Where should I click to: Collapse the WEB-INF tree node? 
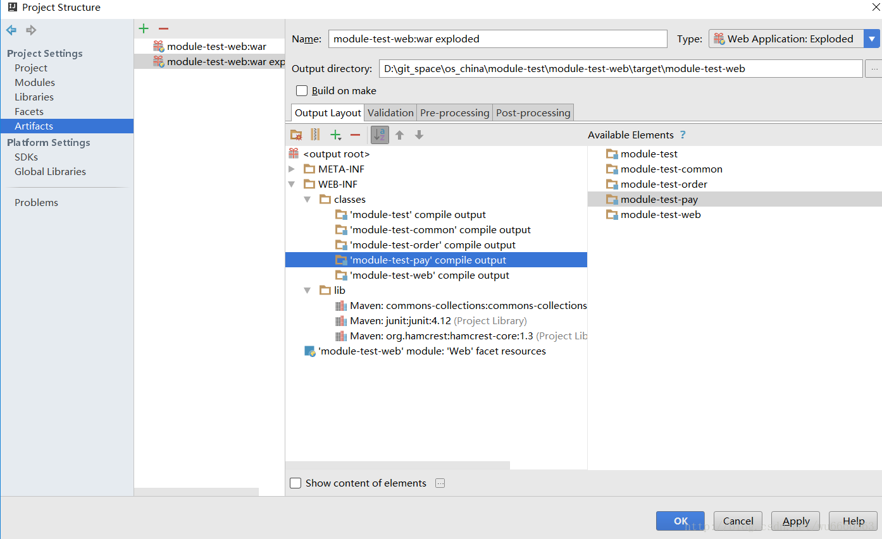pyautogui.click(x=292, y=184)
